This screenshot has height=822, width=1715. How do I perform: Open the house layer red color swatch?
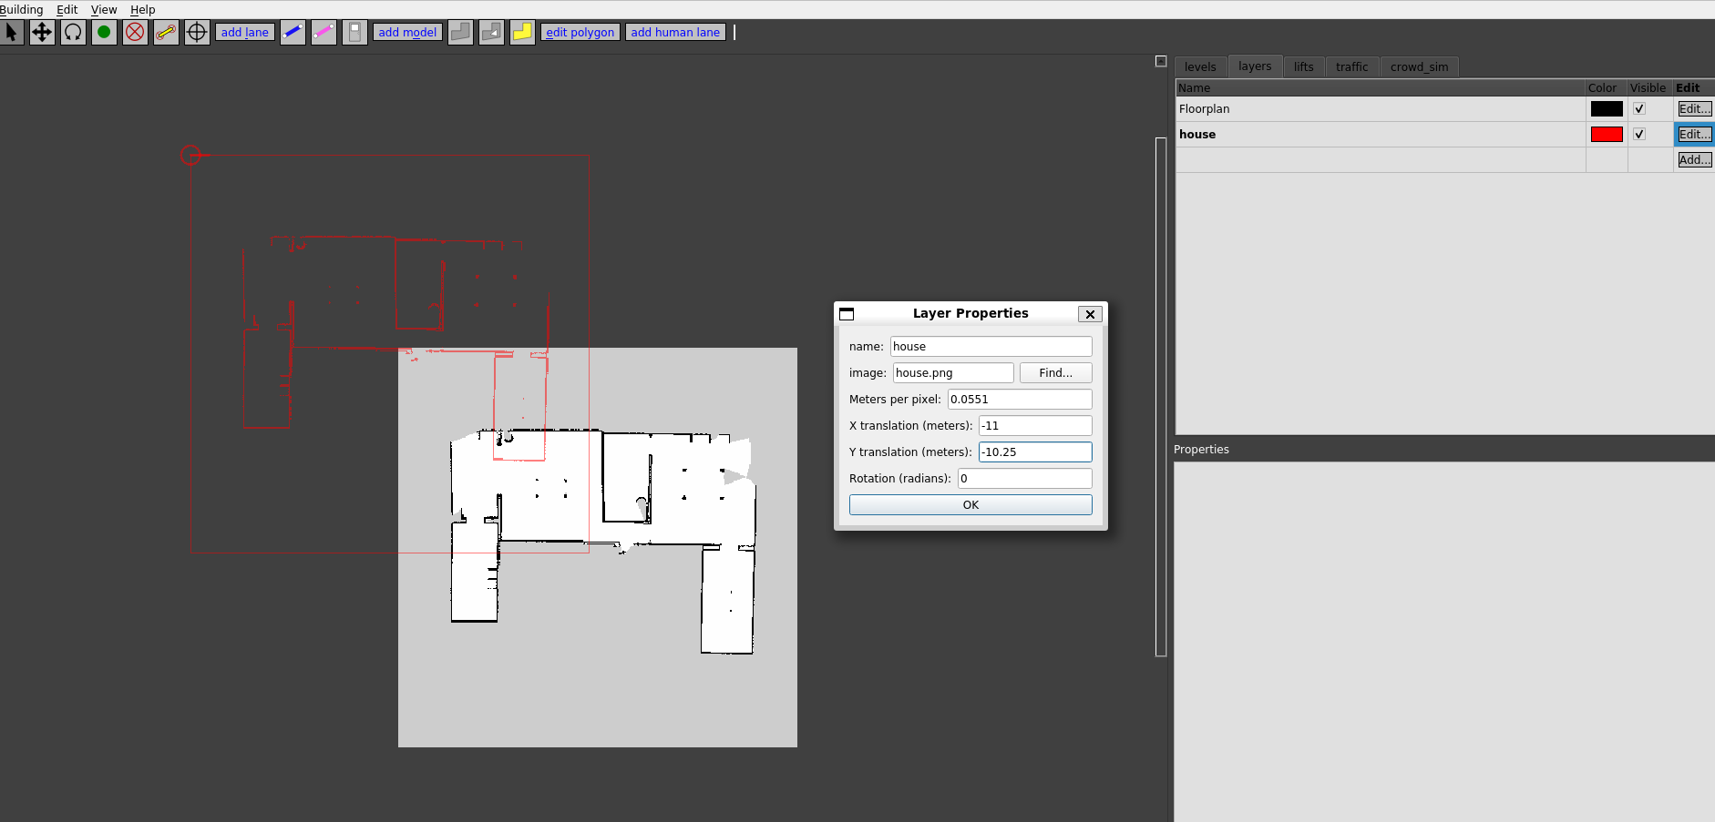point(1607,135)
